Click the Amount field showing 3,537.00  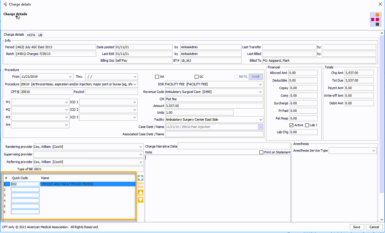coord(214,106)
